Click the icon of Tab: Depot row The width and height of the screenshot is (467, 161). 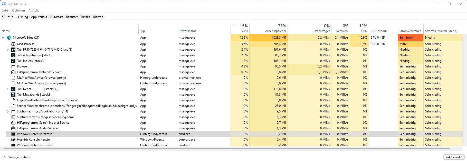13,89
